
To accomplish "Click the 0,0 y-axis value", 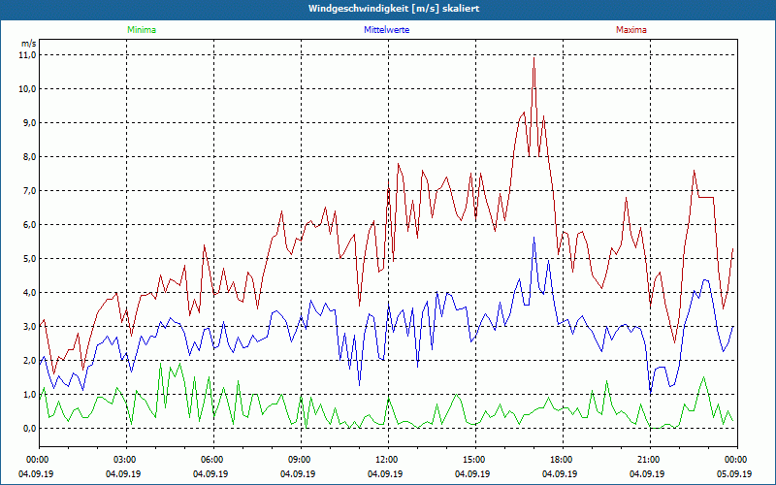I will tap(30, 429).
